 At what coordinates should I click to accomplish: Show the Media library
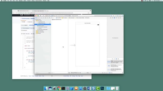click(x=118, y=59)
